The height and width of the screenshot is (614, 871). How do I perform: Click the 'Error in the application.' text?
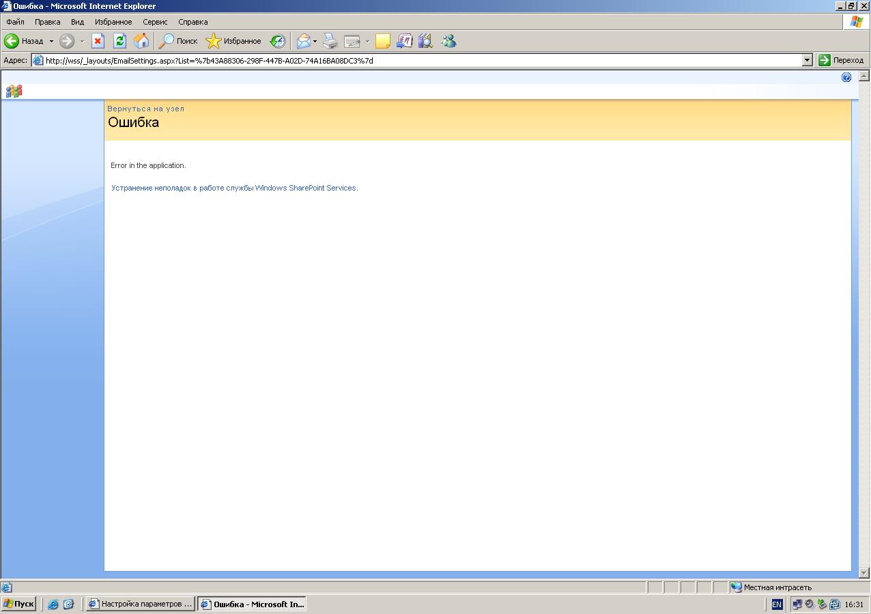click(148, 165)
